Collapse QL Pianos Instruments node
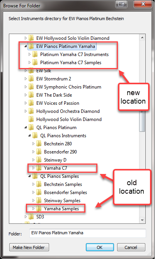This screenshot has height=259, width=155. coord(29,135)
